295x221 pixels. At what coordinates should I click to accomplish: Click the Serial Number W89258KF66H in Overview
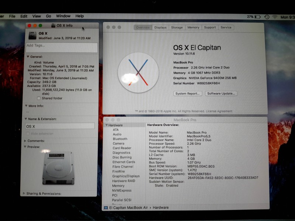[x=208, y=83]
